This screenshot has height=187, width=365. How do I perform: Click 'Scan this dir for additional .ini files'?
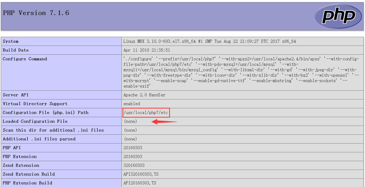pos(53,130)
